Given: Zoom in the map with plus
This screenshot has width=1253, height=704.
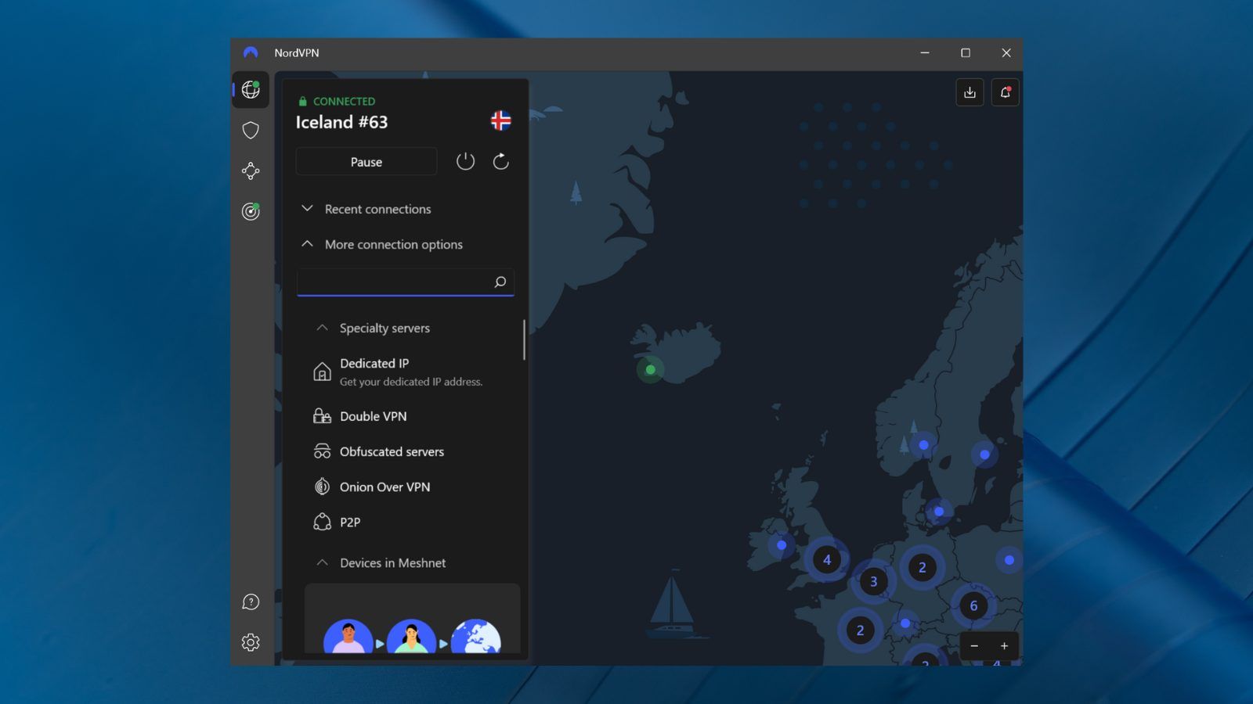Looking at the screenshot, I should tap(1004, 646).
